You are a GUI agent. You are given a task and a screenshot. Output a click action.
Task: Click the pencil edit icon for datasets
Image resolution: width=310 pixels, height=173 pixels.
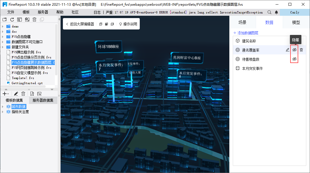[16, 94]
